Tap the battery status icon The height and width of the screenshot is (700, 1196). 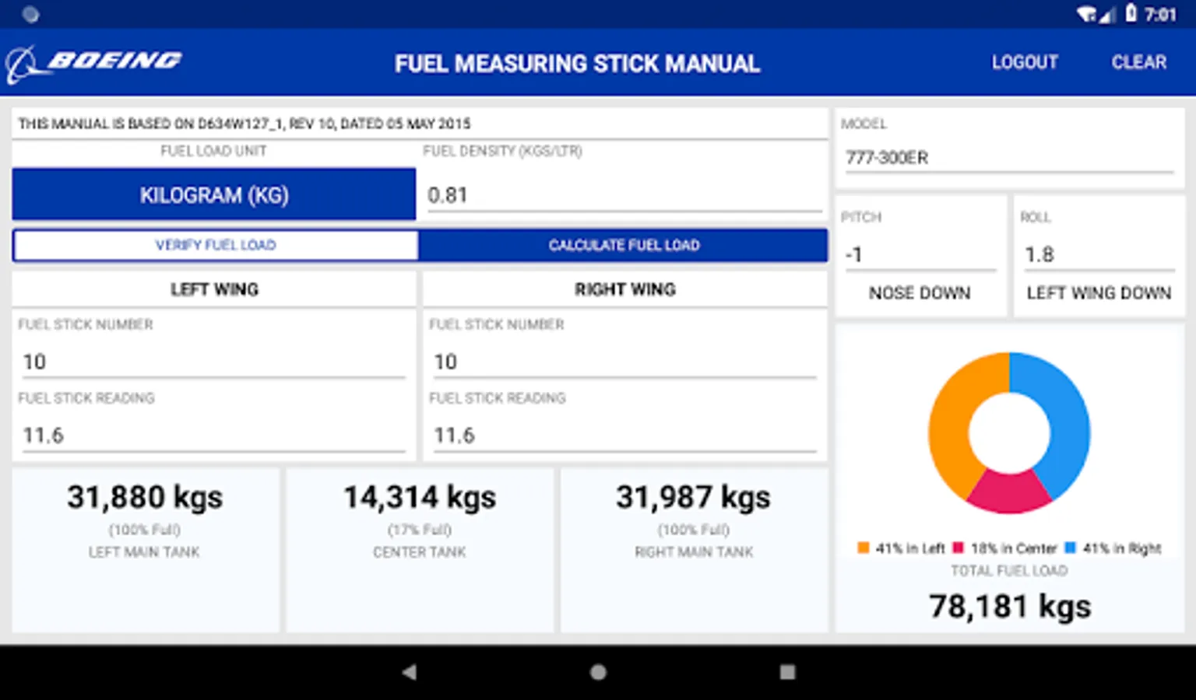(1131, 13)
